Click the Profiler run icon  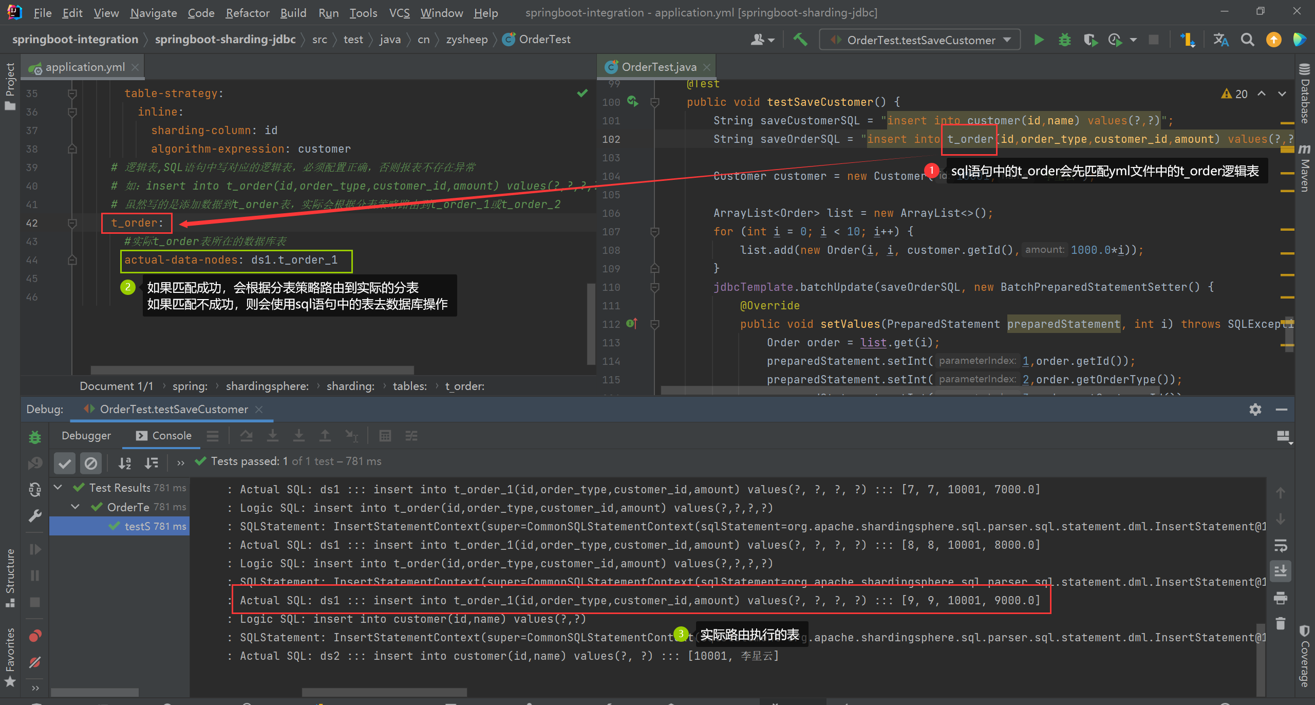(x=1115, y=40)
